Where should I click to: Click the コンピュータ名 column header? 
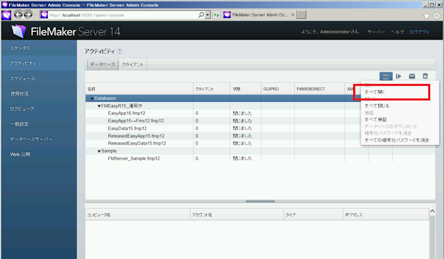coord(137,215)
